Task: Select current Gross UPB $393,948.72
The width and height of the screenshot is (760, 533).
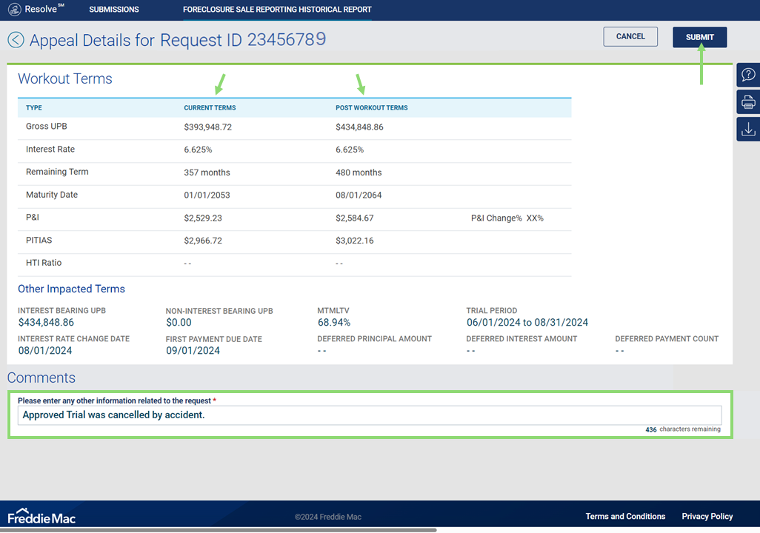Action: pos(208,127)
